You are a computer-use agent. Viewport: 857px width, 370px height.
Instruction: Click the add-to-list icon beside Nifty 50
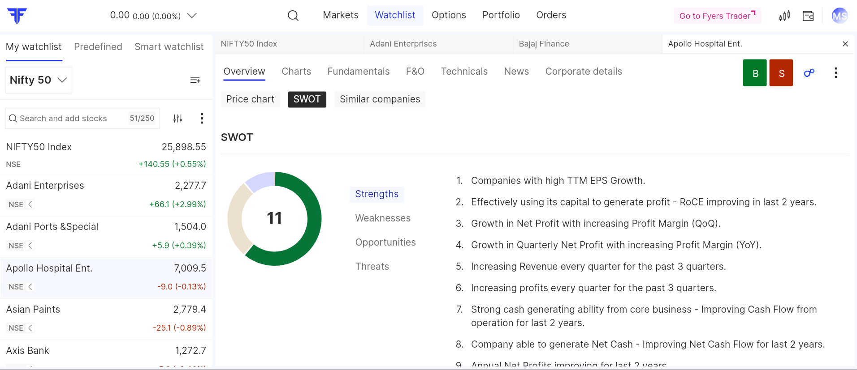[195, 80]
